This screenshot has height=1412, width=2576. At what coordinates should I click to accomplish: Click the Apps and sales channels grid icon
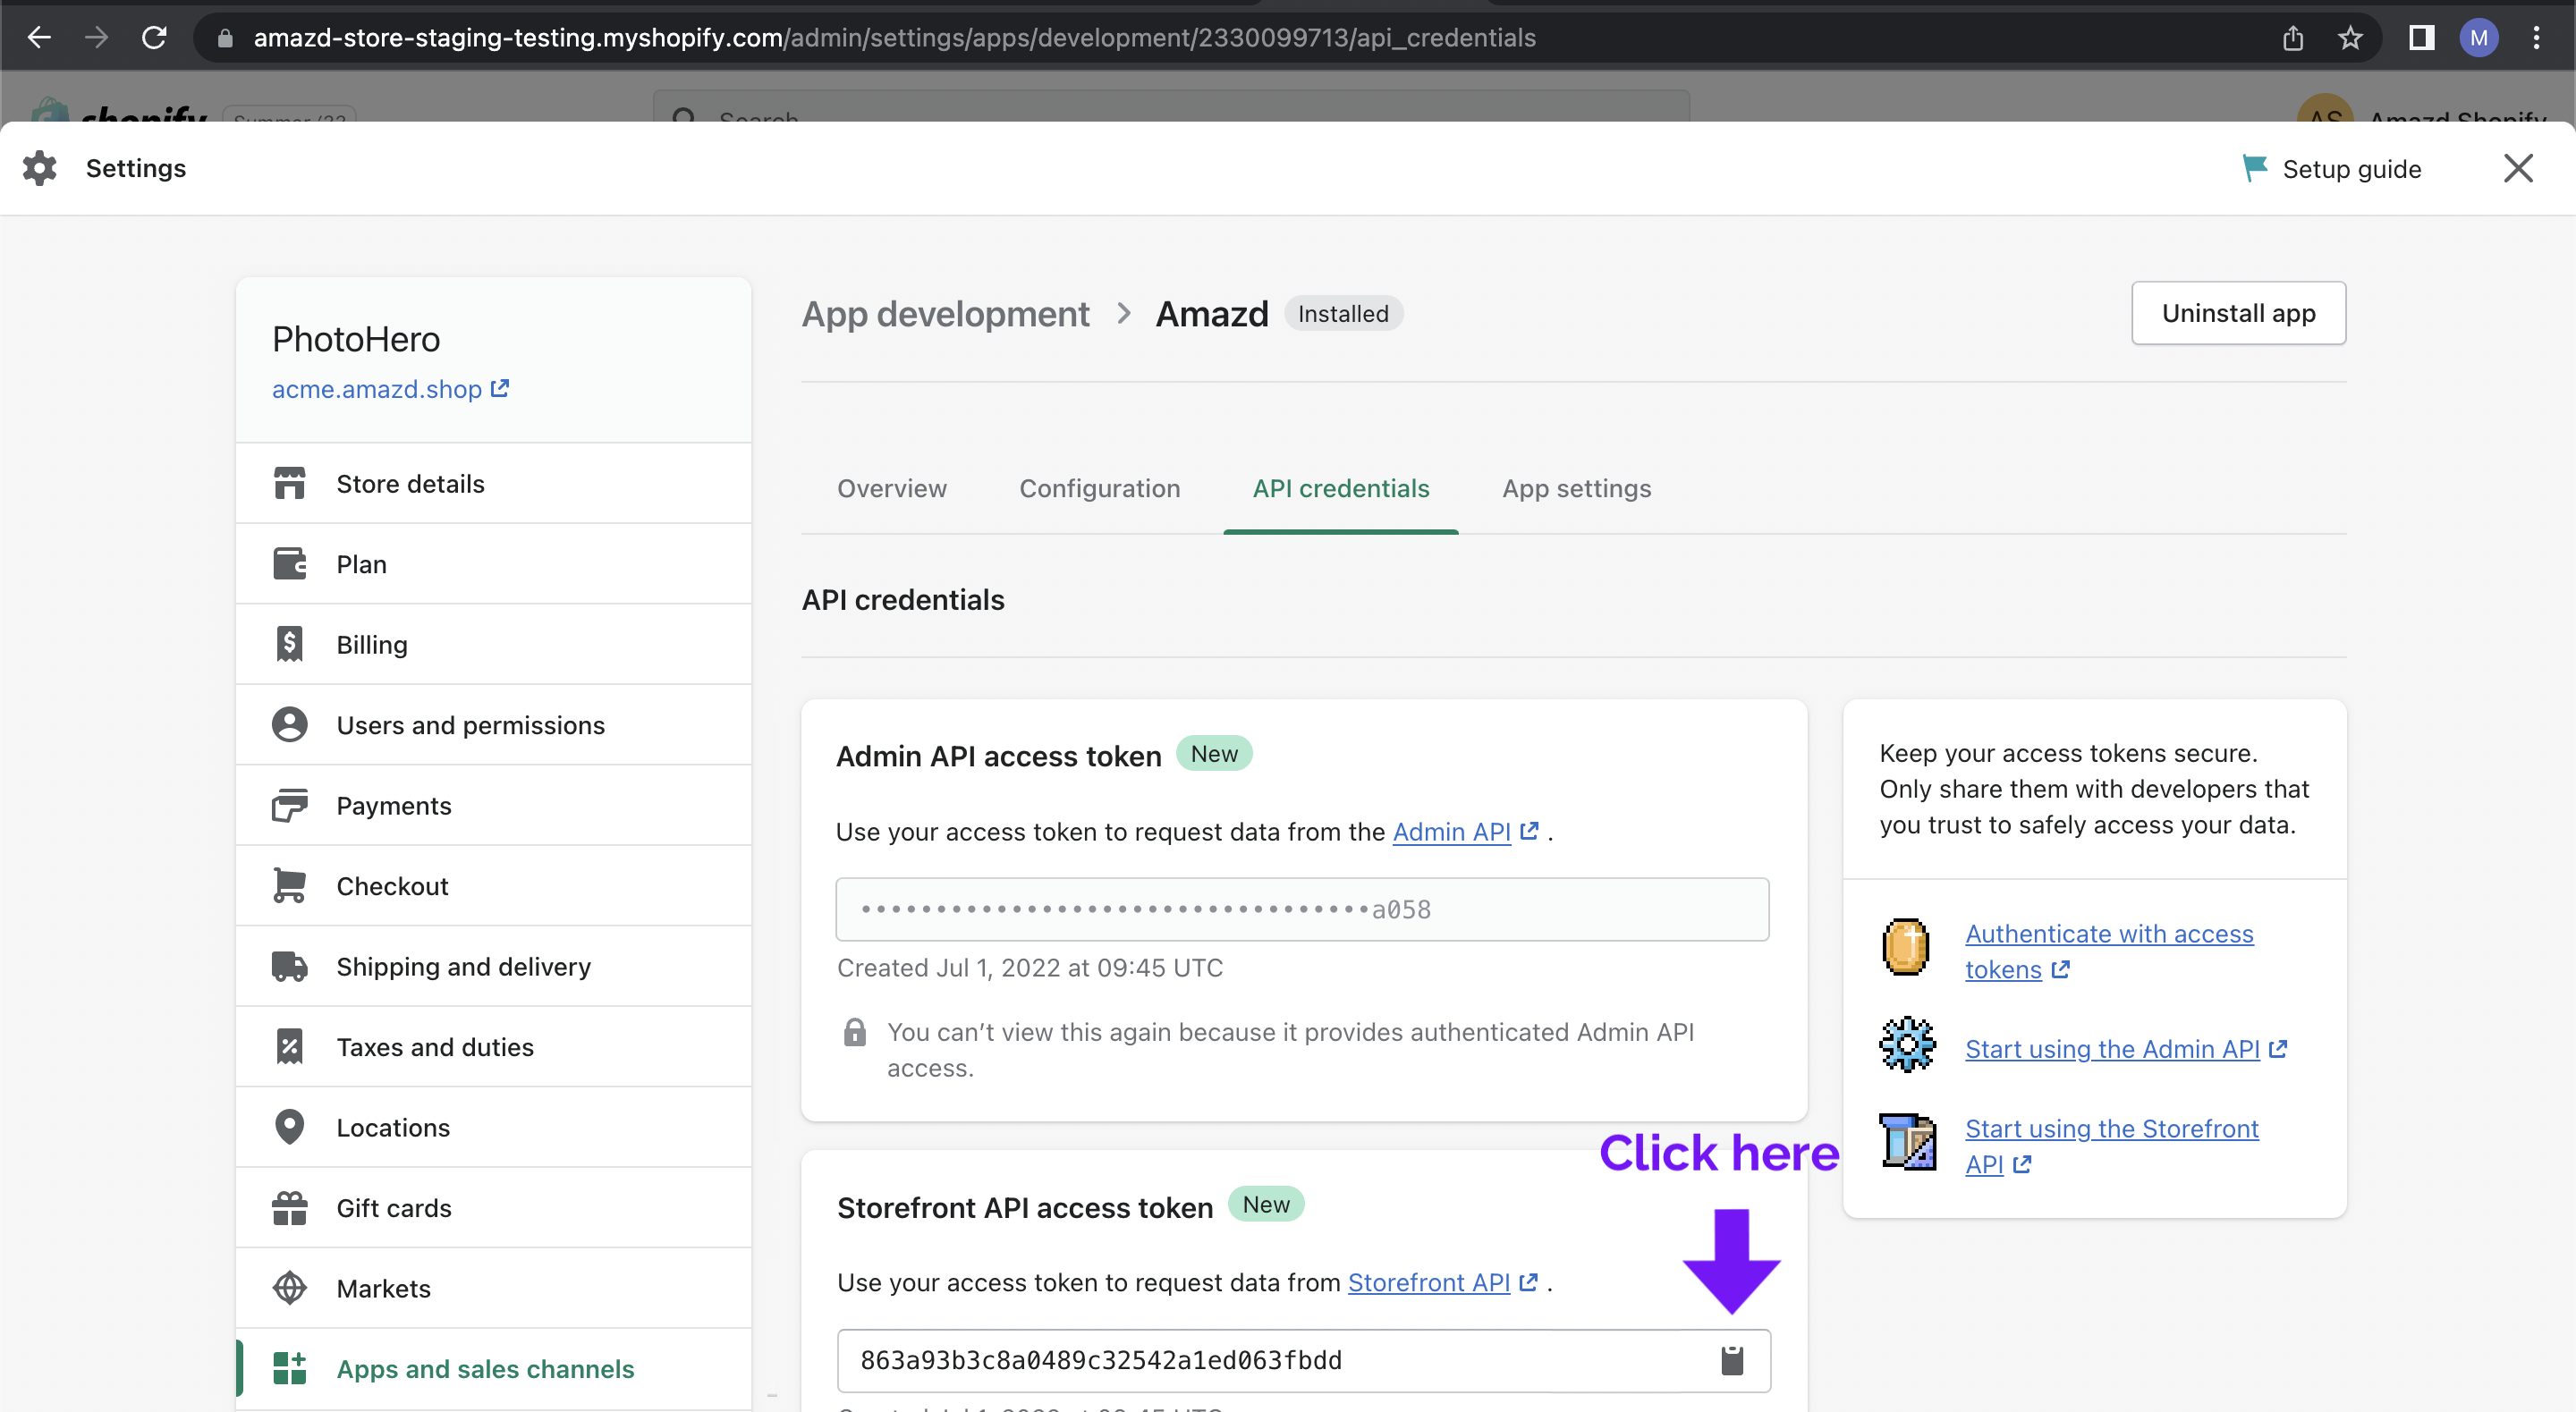(289, 1368)
